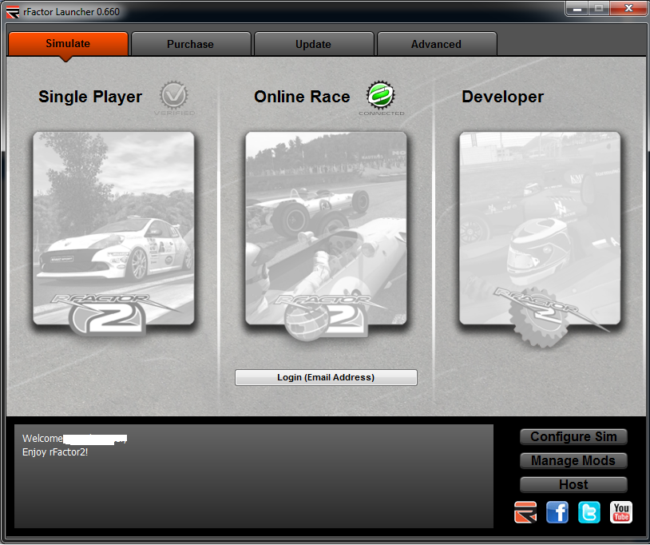
Task: Click the rFactor logo in the title bar
Action: click(x=13, y=12)
